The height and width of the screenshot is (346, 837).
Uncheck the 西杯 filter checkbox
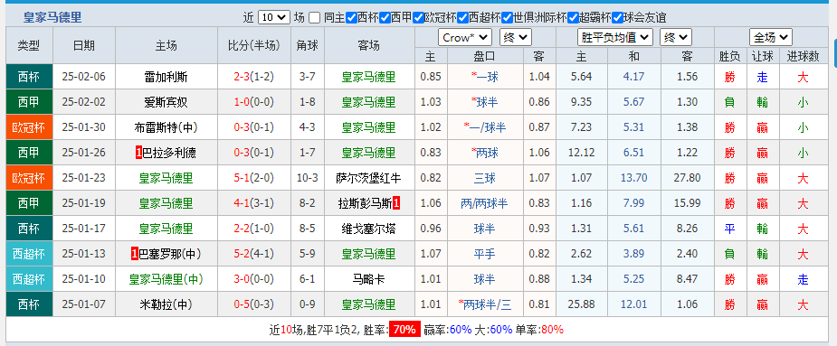click(x=351, y=17)
